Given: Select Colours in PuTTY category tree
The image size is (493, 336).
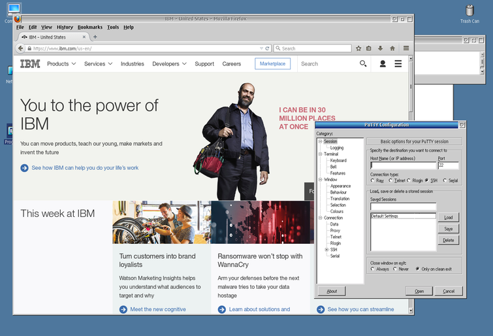Looking at the screenshot, I should click(x=337, y=211).
